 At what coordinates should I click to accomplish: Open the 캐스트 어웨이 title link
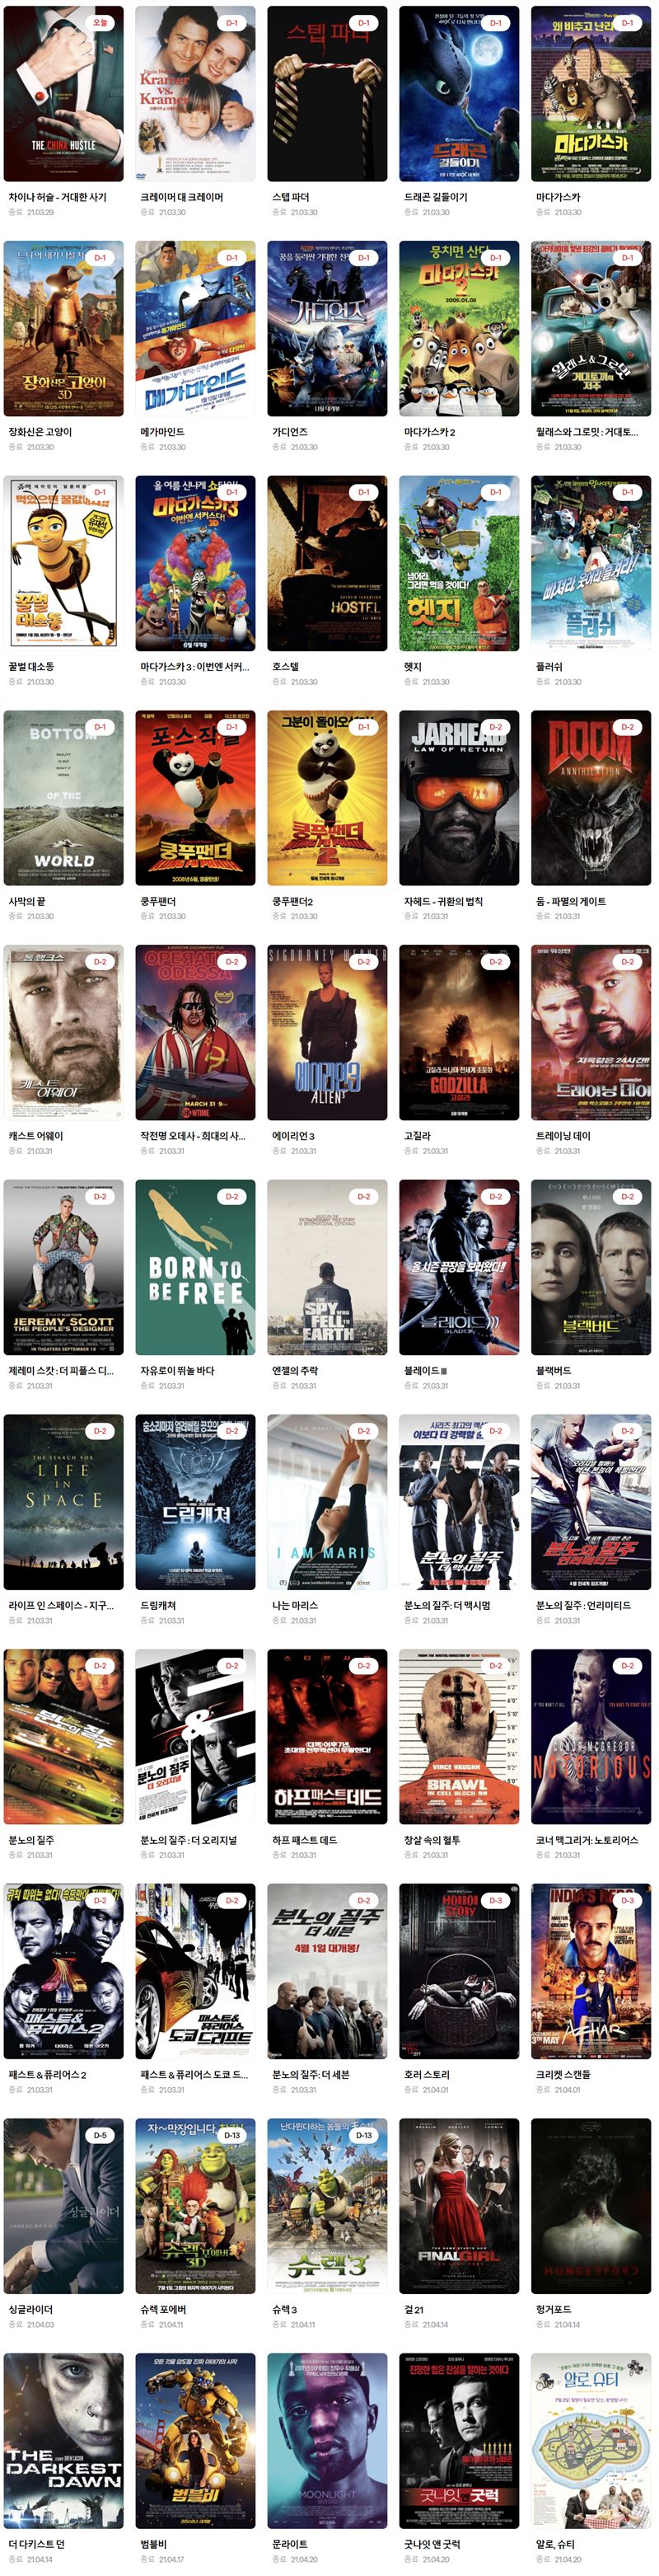coord(36,1136)
